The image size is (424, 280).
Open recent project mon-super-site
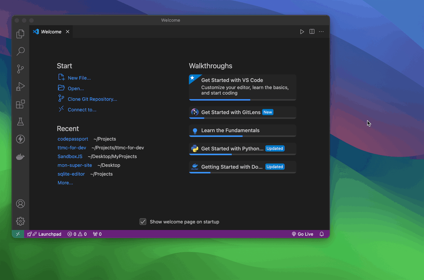click(75, 165)
